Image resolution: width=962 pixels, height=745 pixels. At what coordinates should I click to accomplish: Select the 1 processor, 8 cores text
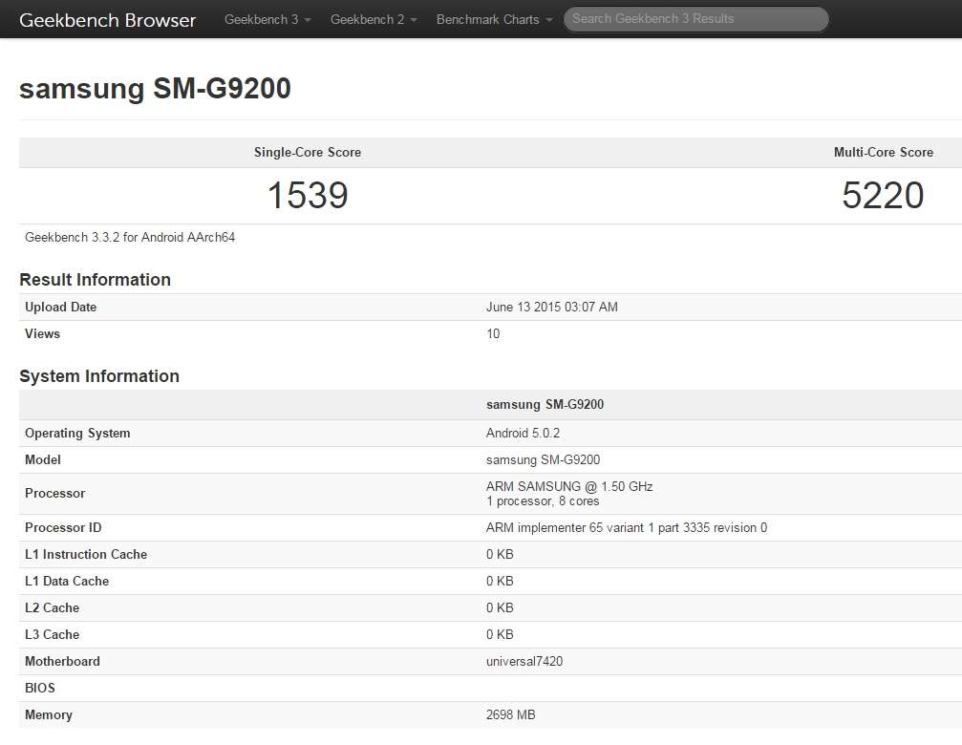pos(543,500)
